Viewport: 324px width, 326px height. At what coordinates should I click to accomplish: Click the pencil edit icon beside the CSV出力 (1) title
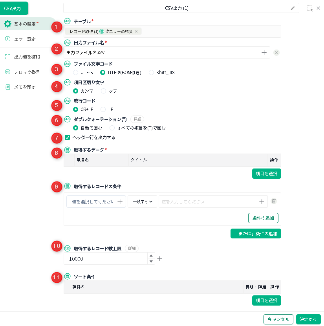pyautogui.click(x=293, y=8)
